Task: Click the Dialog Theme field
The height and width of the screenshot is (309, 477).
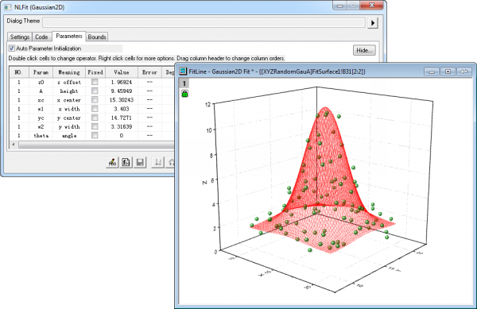Action: pos(204,22)
